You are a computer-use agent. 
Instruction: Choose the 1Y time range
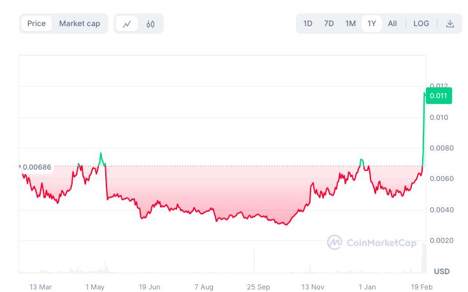(372, 24)
